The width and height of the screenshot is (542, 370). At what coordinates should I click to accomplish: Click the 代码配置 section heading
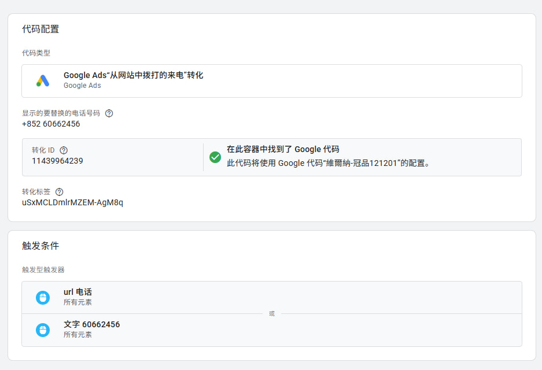[x=40, y=29]
